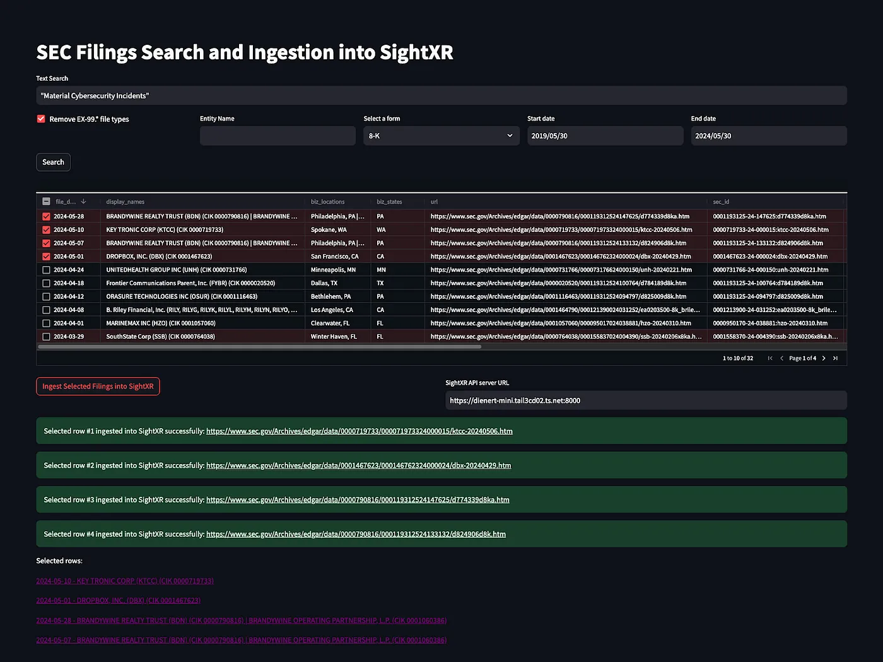This screenshot has height=662, width=883.
Task: Check the 2024-04-12 OraSure Technologies row
Action: [x=46, y=296]
